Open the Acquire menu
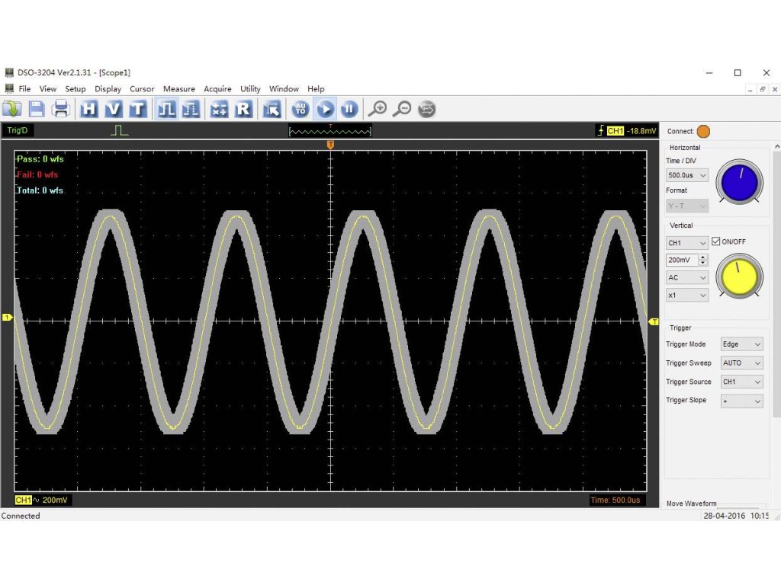The height and width of the screenshot is (585, 781). (217, 89)
